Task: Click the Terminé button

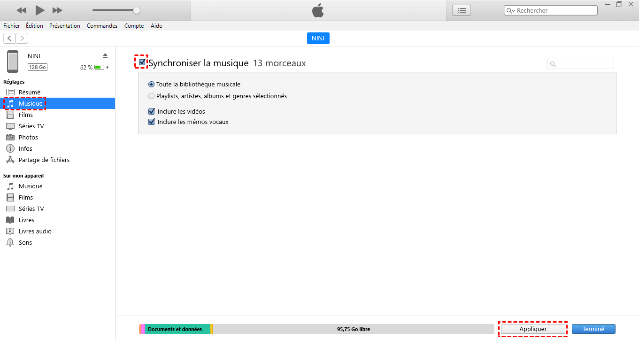Action: (x=593, y=329)
